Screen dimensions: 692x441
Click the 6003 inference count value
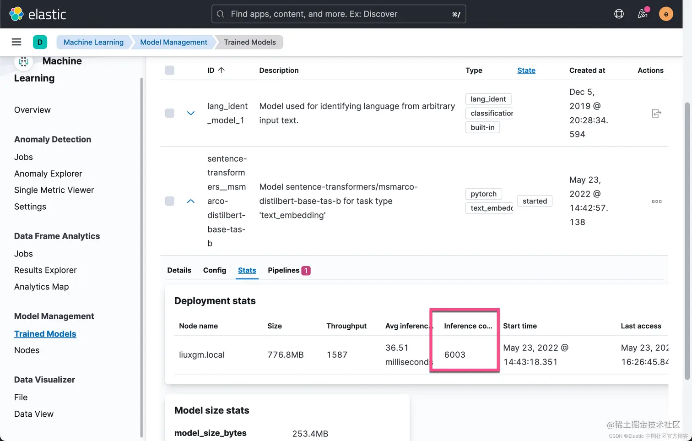tap(455, 355)
